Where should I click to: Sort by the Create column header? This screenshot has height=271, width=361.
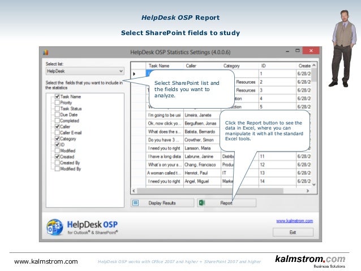click(x=304, y=66)
